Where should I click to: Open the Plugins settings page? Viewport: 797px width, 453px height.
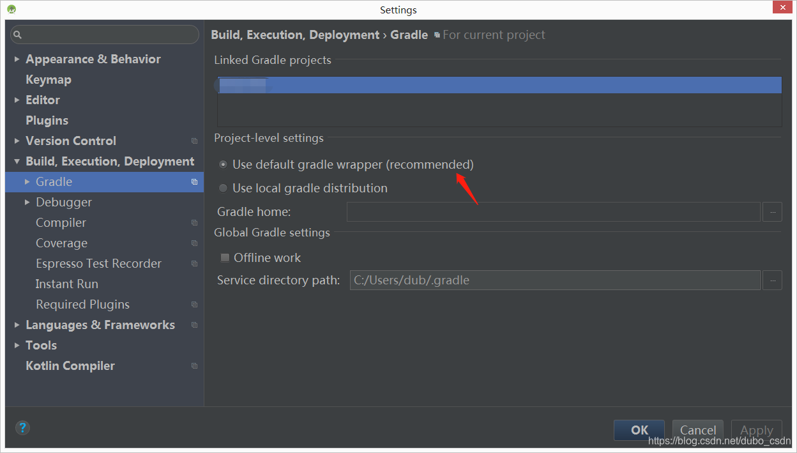click(47, 121)
